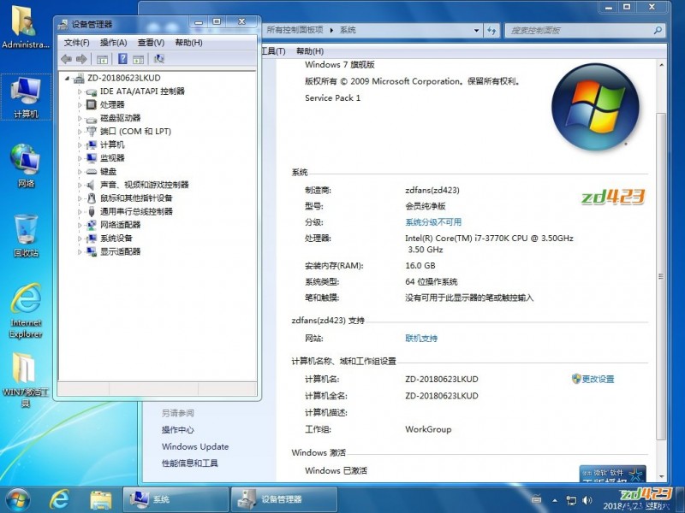Collapse the ZD-20180623LKUD root node
685x513 pixels.
(67, 79)
